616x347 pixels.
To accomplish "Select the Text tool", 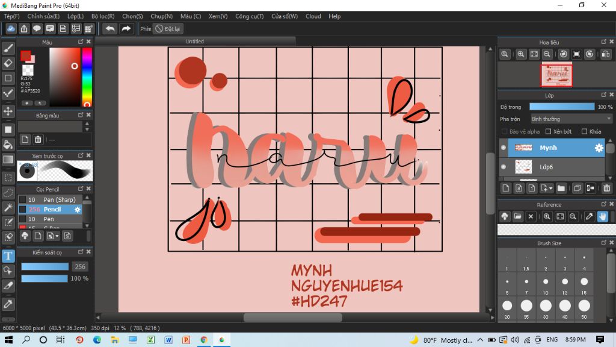I will [8, 256].
